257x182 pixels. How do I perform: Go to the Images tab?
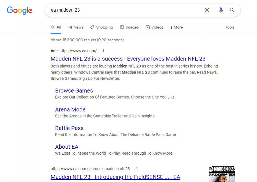pyautogui.click(x=129, y=27)
